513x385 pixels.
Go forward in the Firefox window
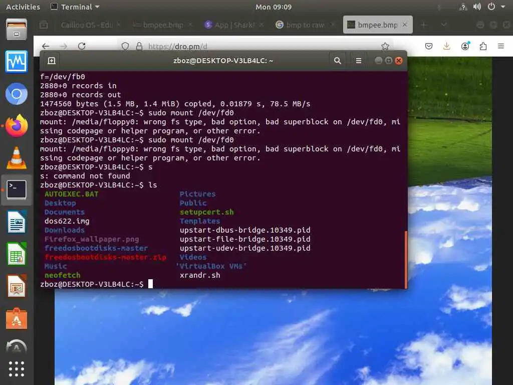click(64, 46)
